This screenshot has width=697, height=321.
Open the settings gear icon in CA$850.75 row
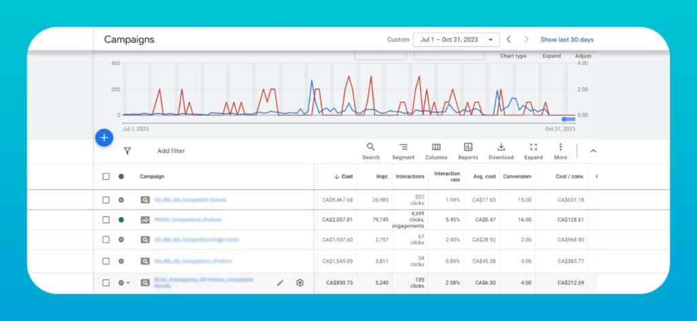[300, 283]
